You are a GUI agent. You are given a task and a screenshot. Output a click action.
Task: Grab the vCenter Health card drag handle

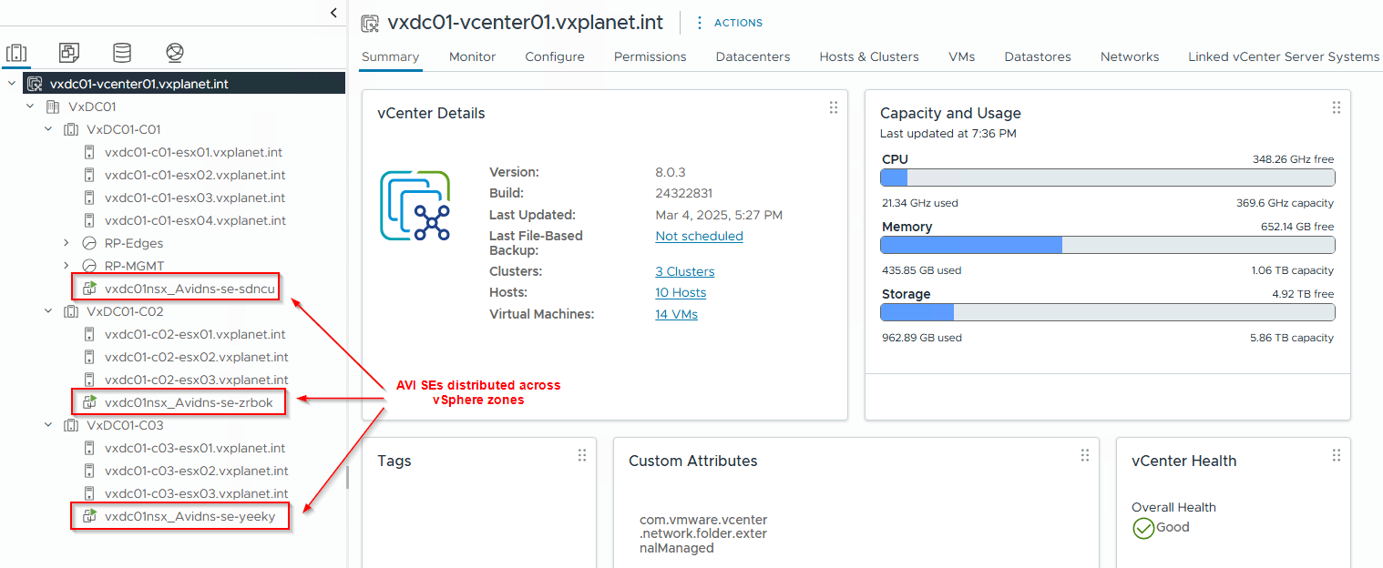tap(1336, 455)
